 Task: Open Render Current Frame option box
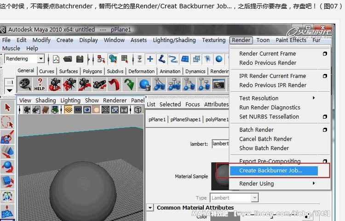325,54
